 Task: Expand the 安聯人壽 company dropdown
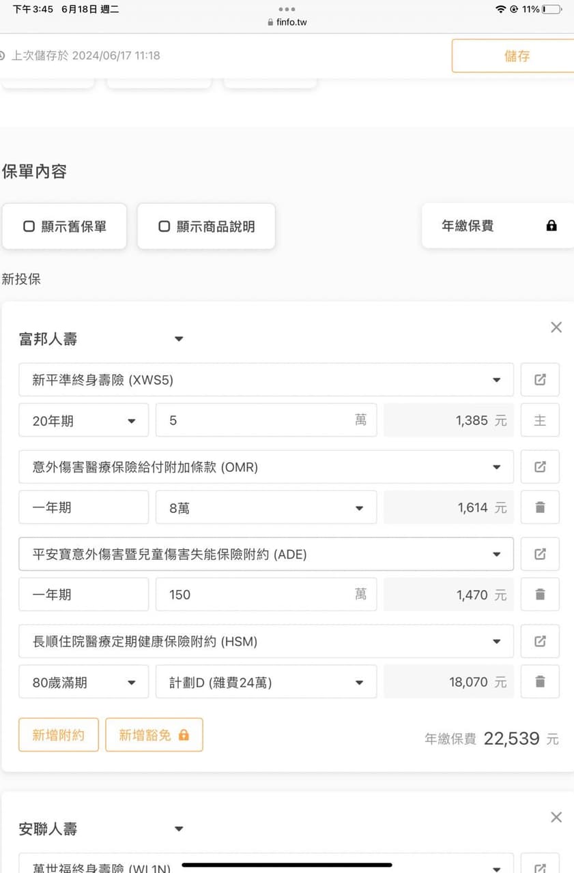click(179, 829)
